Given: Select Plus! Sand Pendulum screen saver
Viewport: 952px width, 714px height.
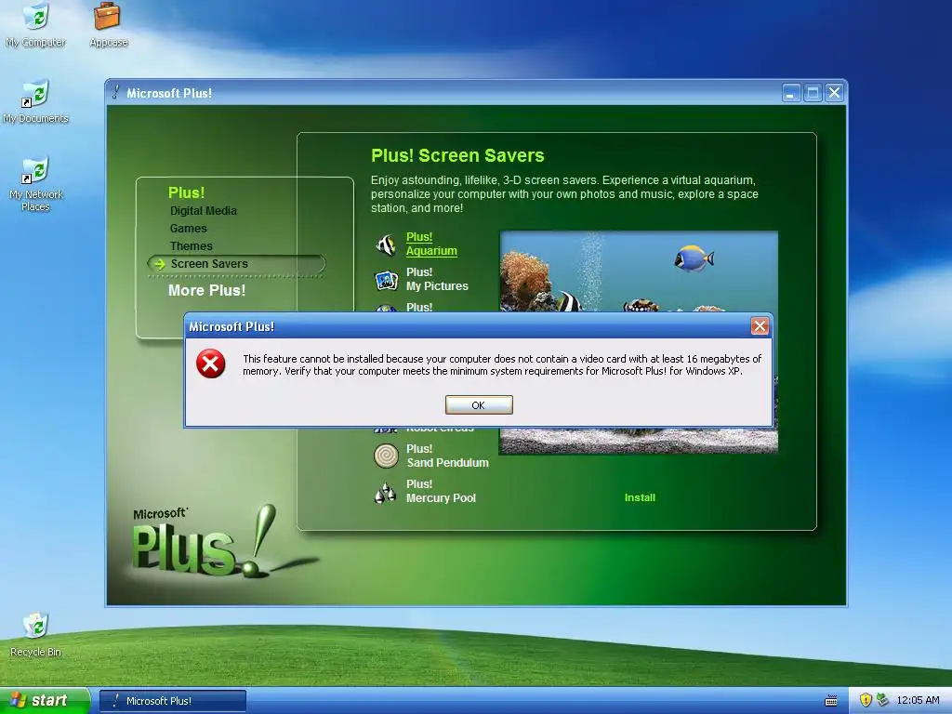Looking at the screenshot, I should pos(447,456).
